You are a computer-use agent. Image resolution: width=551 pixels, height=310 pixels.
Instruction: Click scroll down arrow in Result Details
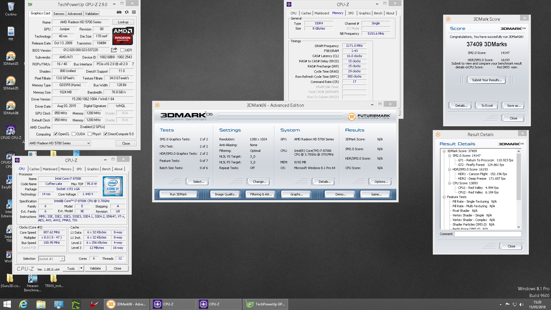519,227
